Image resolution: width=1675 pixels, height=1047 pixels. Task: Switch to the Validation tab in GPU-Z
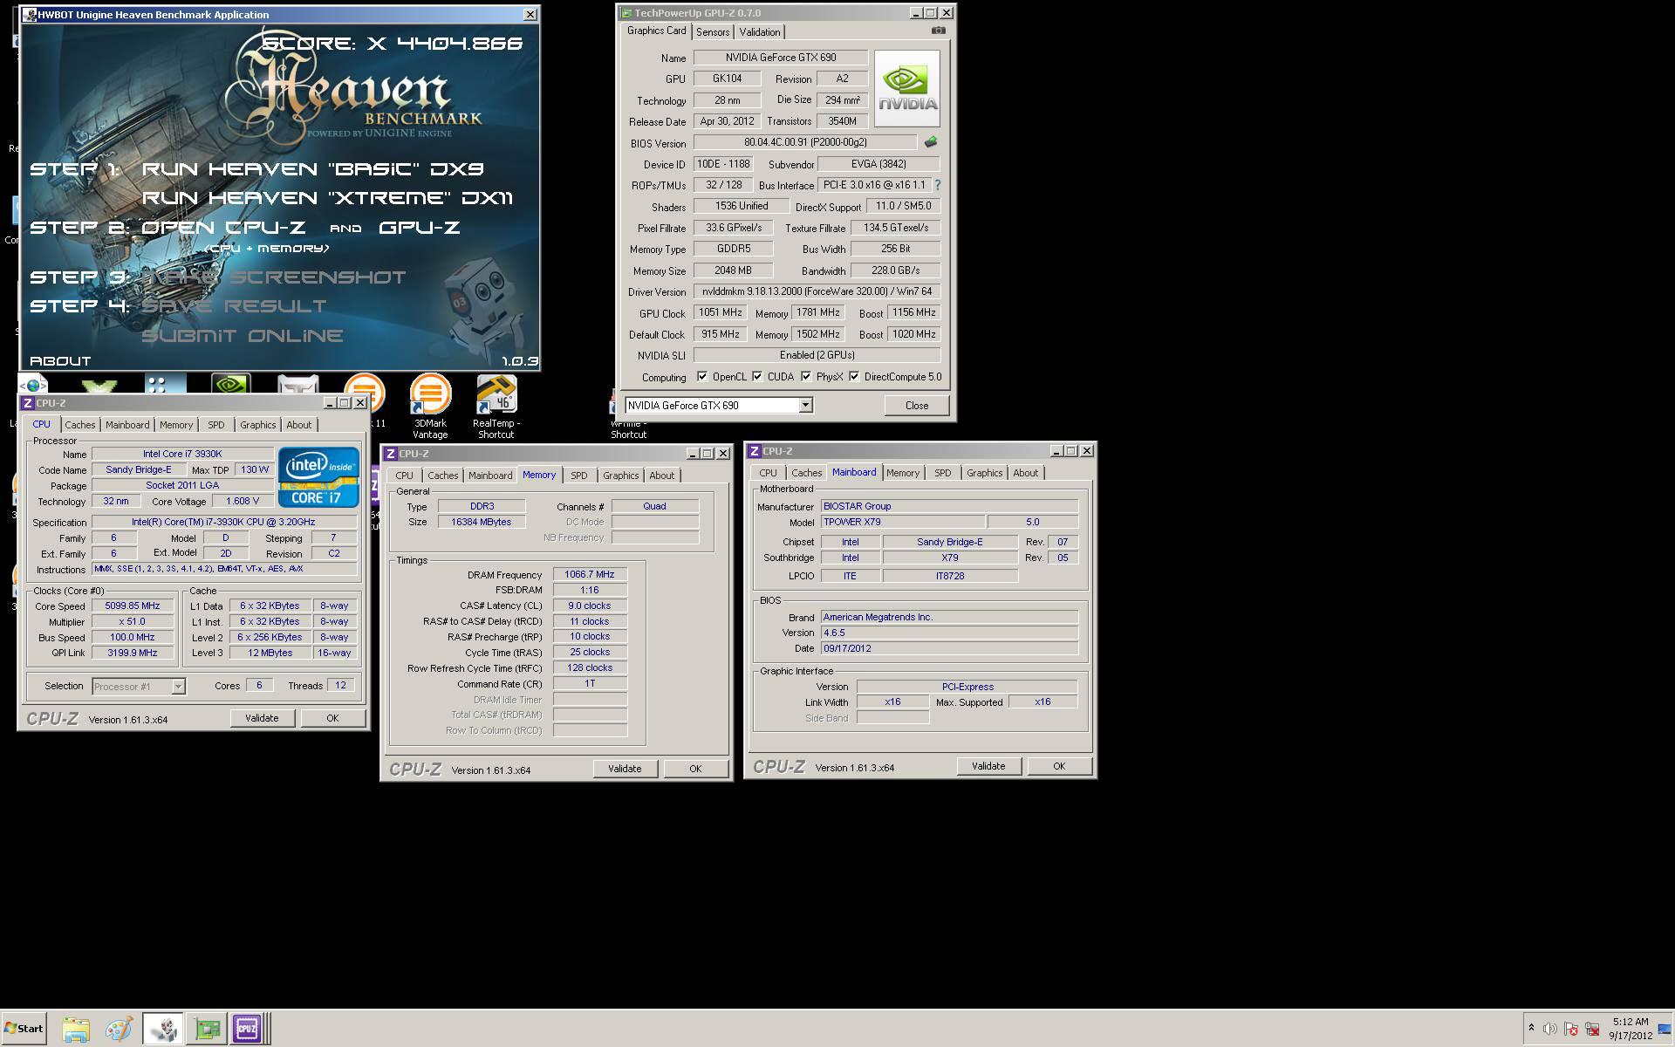pyautogui.click(x=760, y=32)
